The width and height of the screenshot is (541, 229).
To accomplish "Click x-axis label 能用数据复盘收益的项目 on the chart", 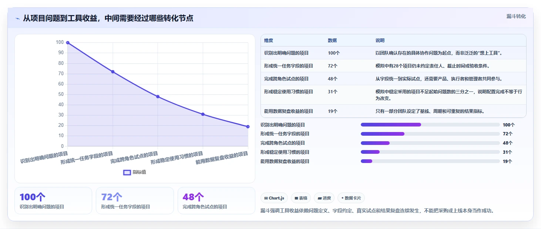I will 222,158.
